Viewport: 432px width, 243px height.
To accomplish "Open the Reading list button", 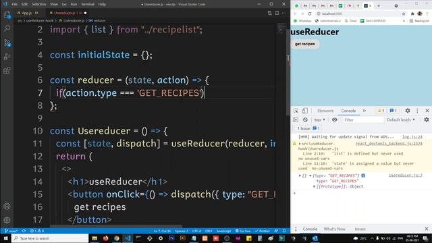I will point(419,21).
